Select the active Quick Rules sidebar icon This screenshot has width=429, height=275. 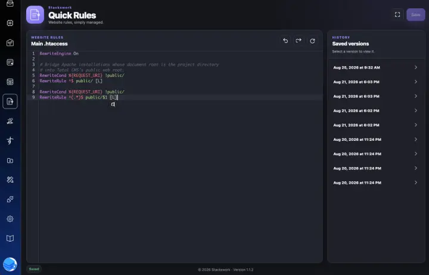click(x=10, y=101)
